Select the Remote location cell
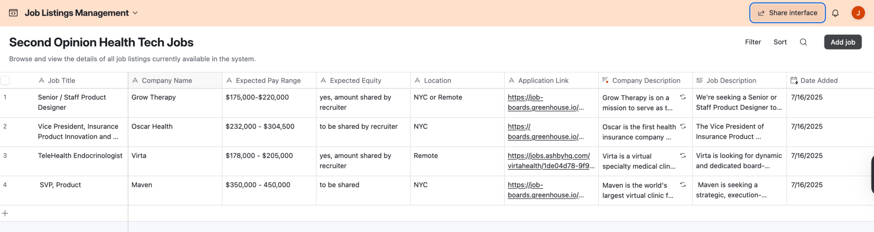 (457, 161)
